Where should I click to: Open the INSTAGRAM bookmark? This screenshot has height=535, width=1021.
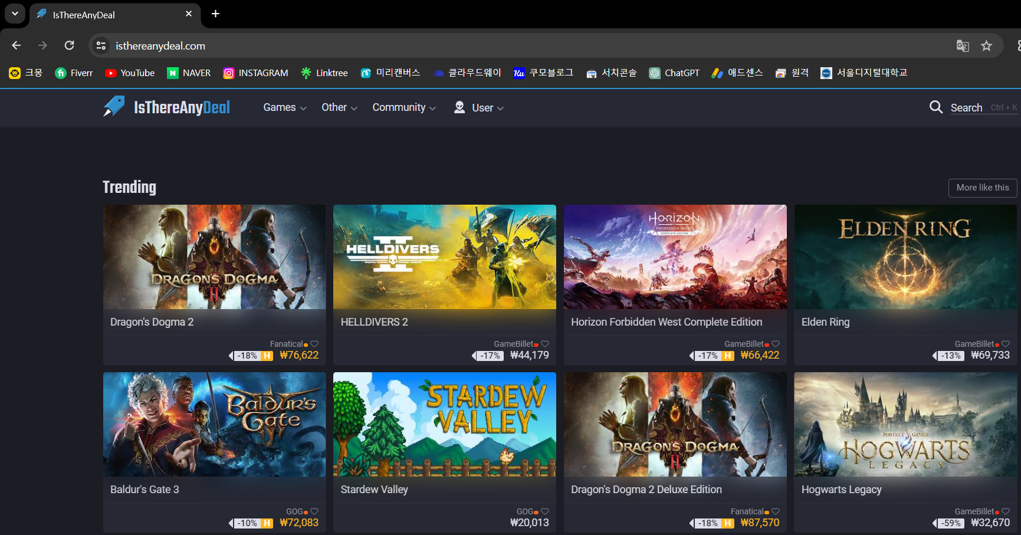[255, 73]
